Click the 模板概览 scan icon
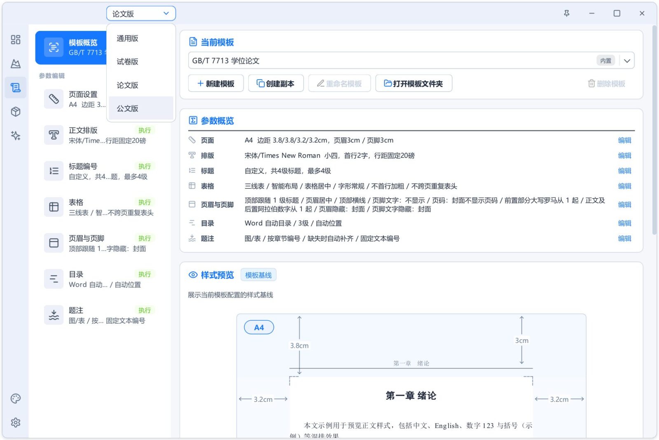Screen dimensions: 659x440 click(54, 47)
